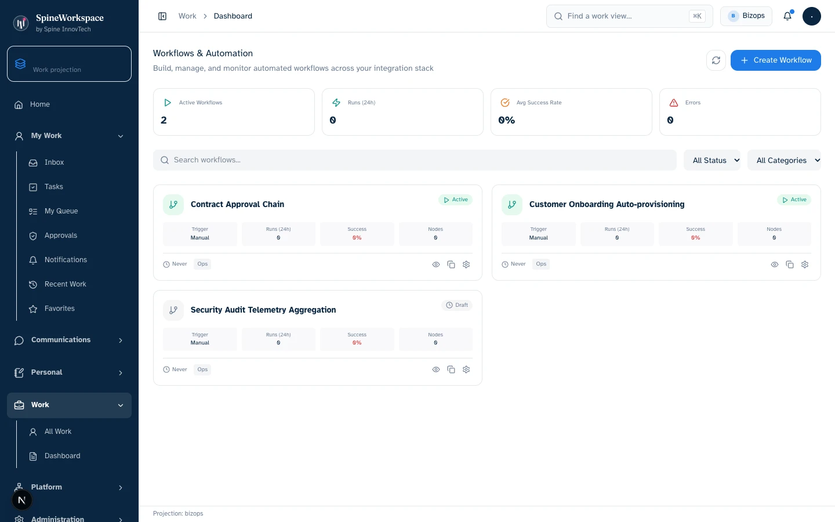The width and height of the screenshot is (835, 522).
Task: Click the Next.js dev tools badge
Action: point(22,500)
